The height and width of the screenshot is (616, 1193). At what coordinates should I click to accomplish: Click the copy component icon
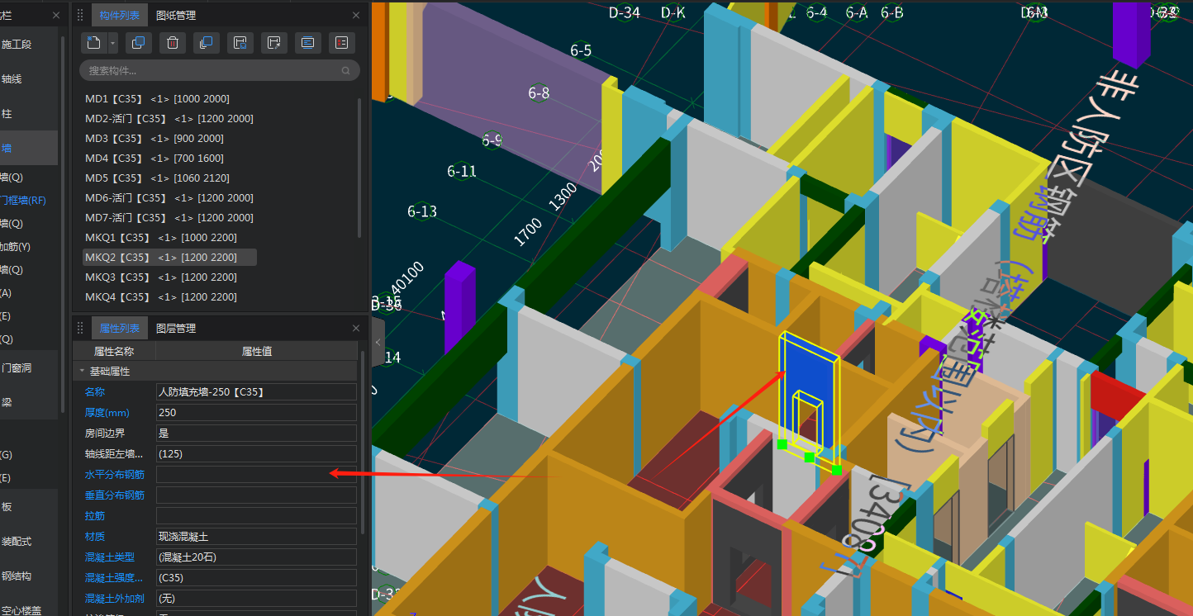(x=138, y=42)
